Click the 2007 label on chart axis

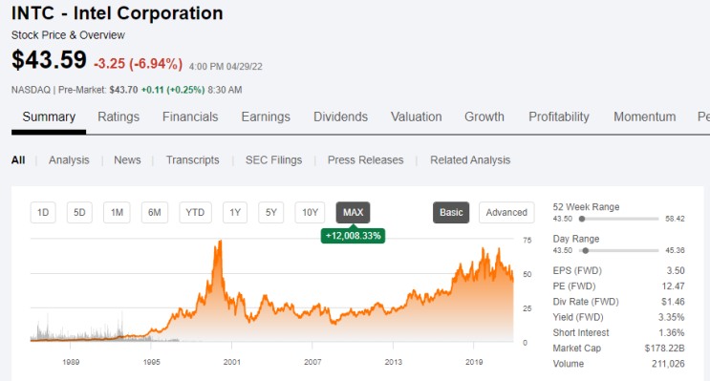coord(312,362)
